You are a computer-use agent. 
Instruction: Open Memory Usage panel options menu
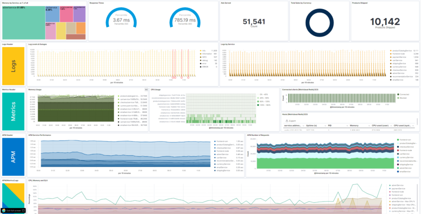click(x=146, y=89)
